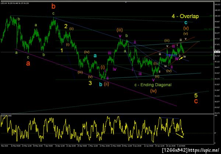This screenshot has width=221, height=154.
Task: Select the cyan 'a' wave label
Action: (x=95, y=56)
